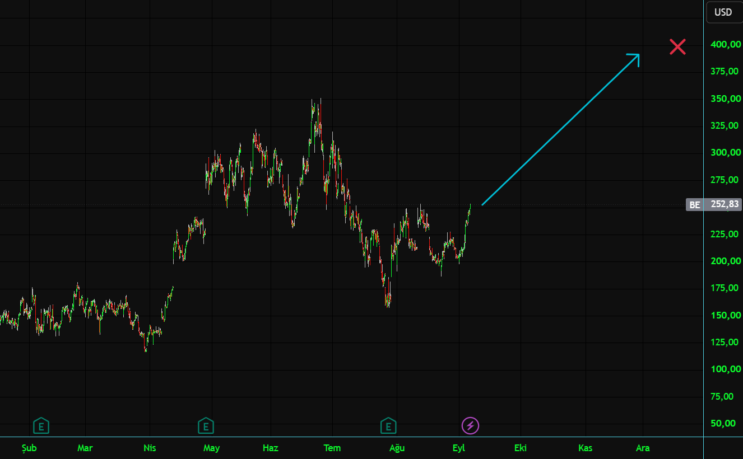The width and height of the screenshot is (743, 459).
Task: Click the Nis month label on time axis
Action: 150,448
